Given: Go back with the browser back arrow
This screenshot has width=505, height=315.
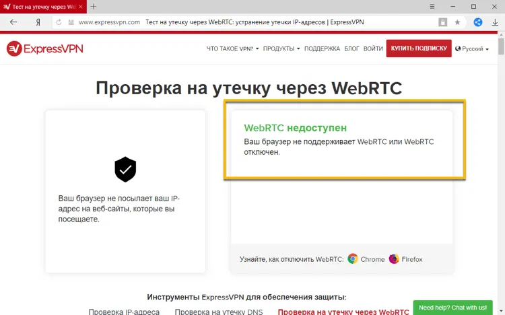Looking at the screenshot, I should [x=13, y=22].
